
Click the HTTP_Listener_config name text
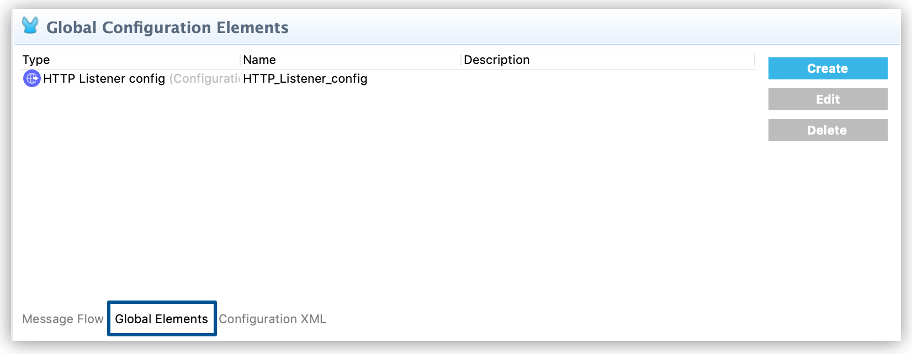click(x=304, y=79)
